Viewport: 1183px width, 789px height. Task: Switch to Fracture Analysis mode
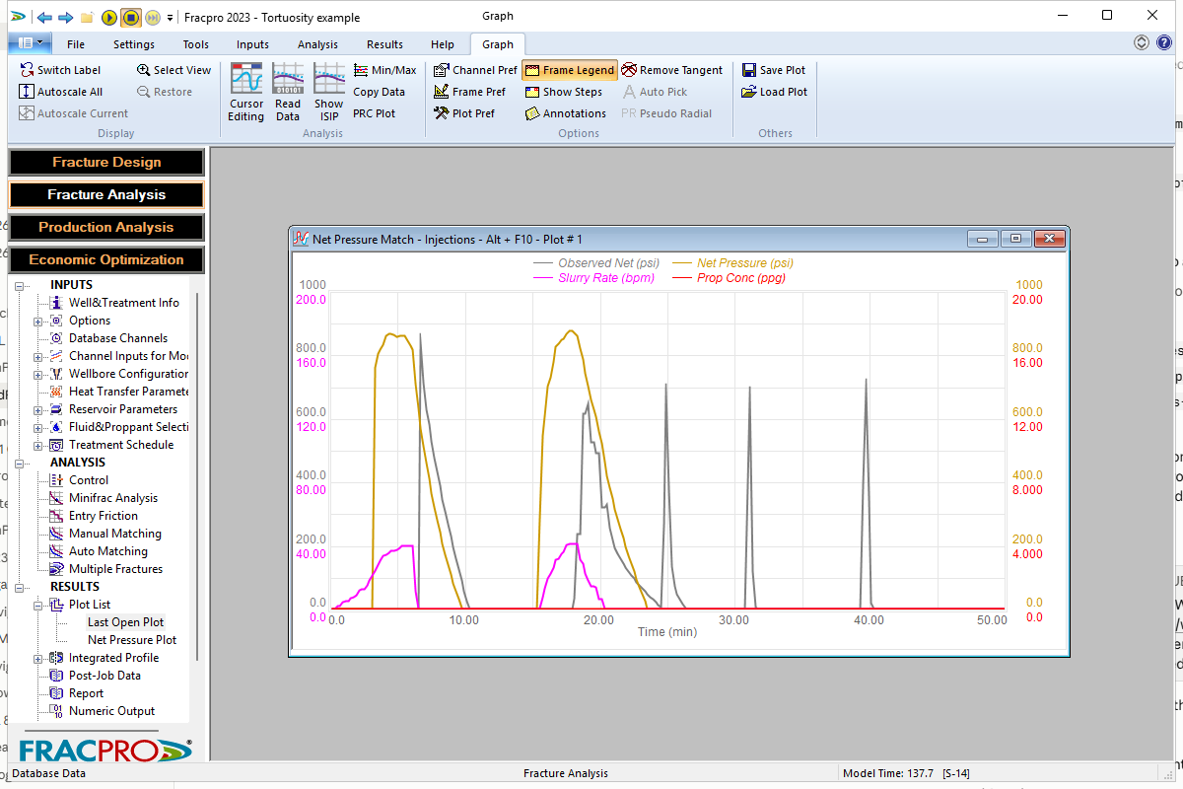coord(106,194)
